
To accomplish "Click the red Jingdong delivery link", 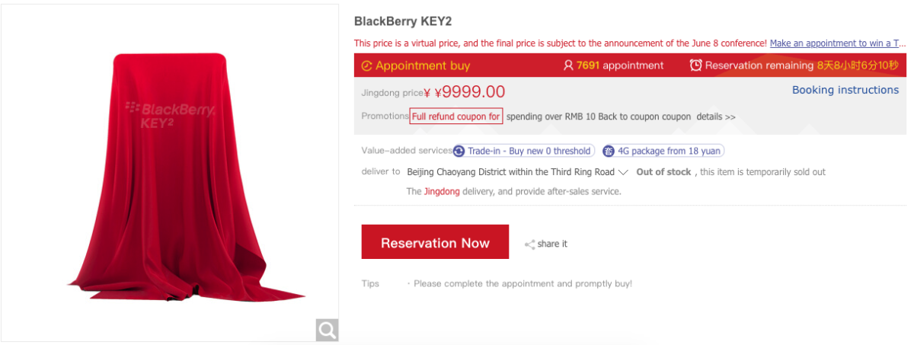I will coord(442,191).
